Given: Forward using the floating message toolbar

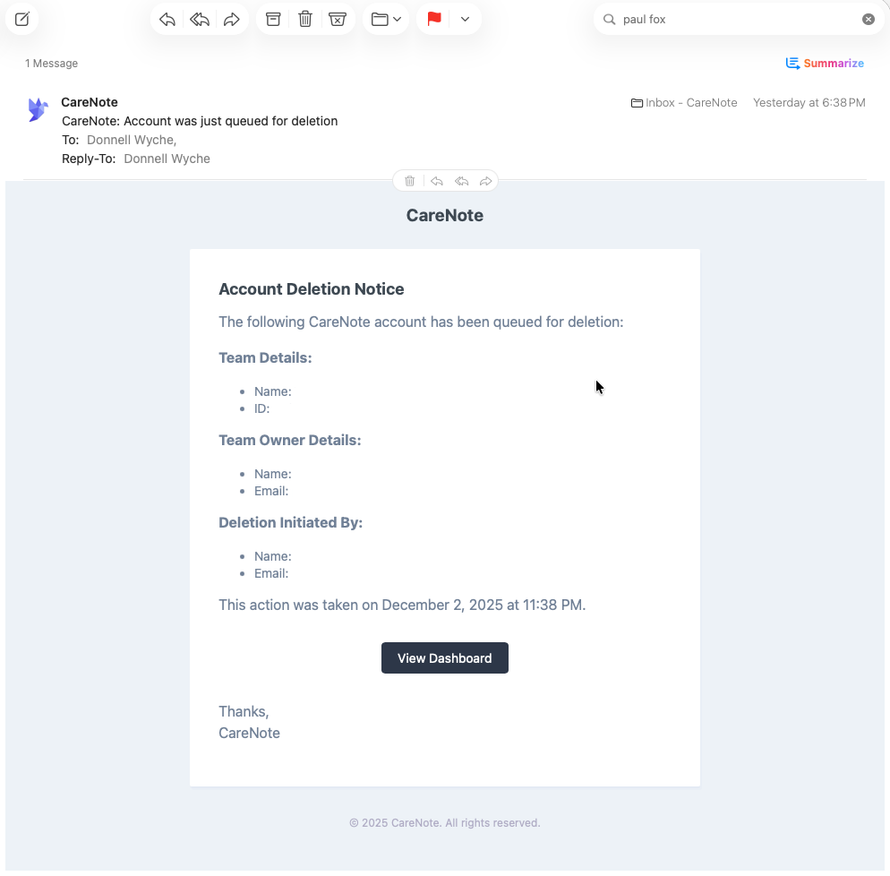Looking at the screenshot, I should (x=486, y=180).
